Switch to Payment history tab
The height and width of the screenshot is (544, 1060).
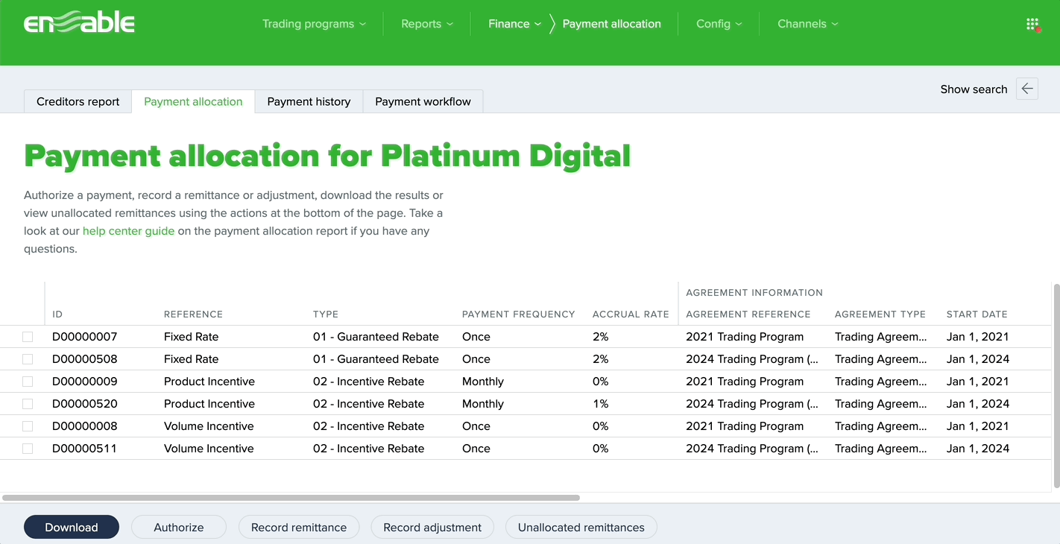[x=309, y=101]
